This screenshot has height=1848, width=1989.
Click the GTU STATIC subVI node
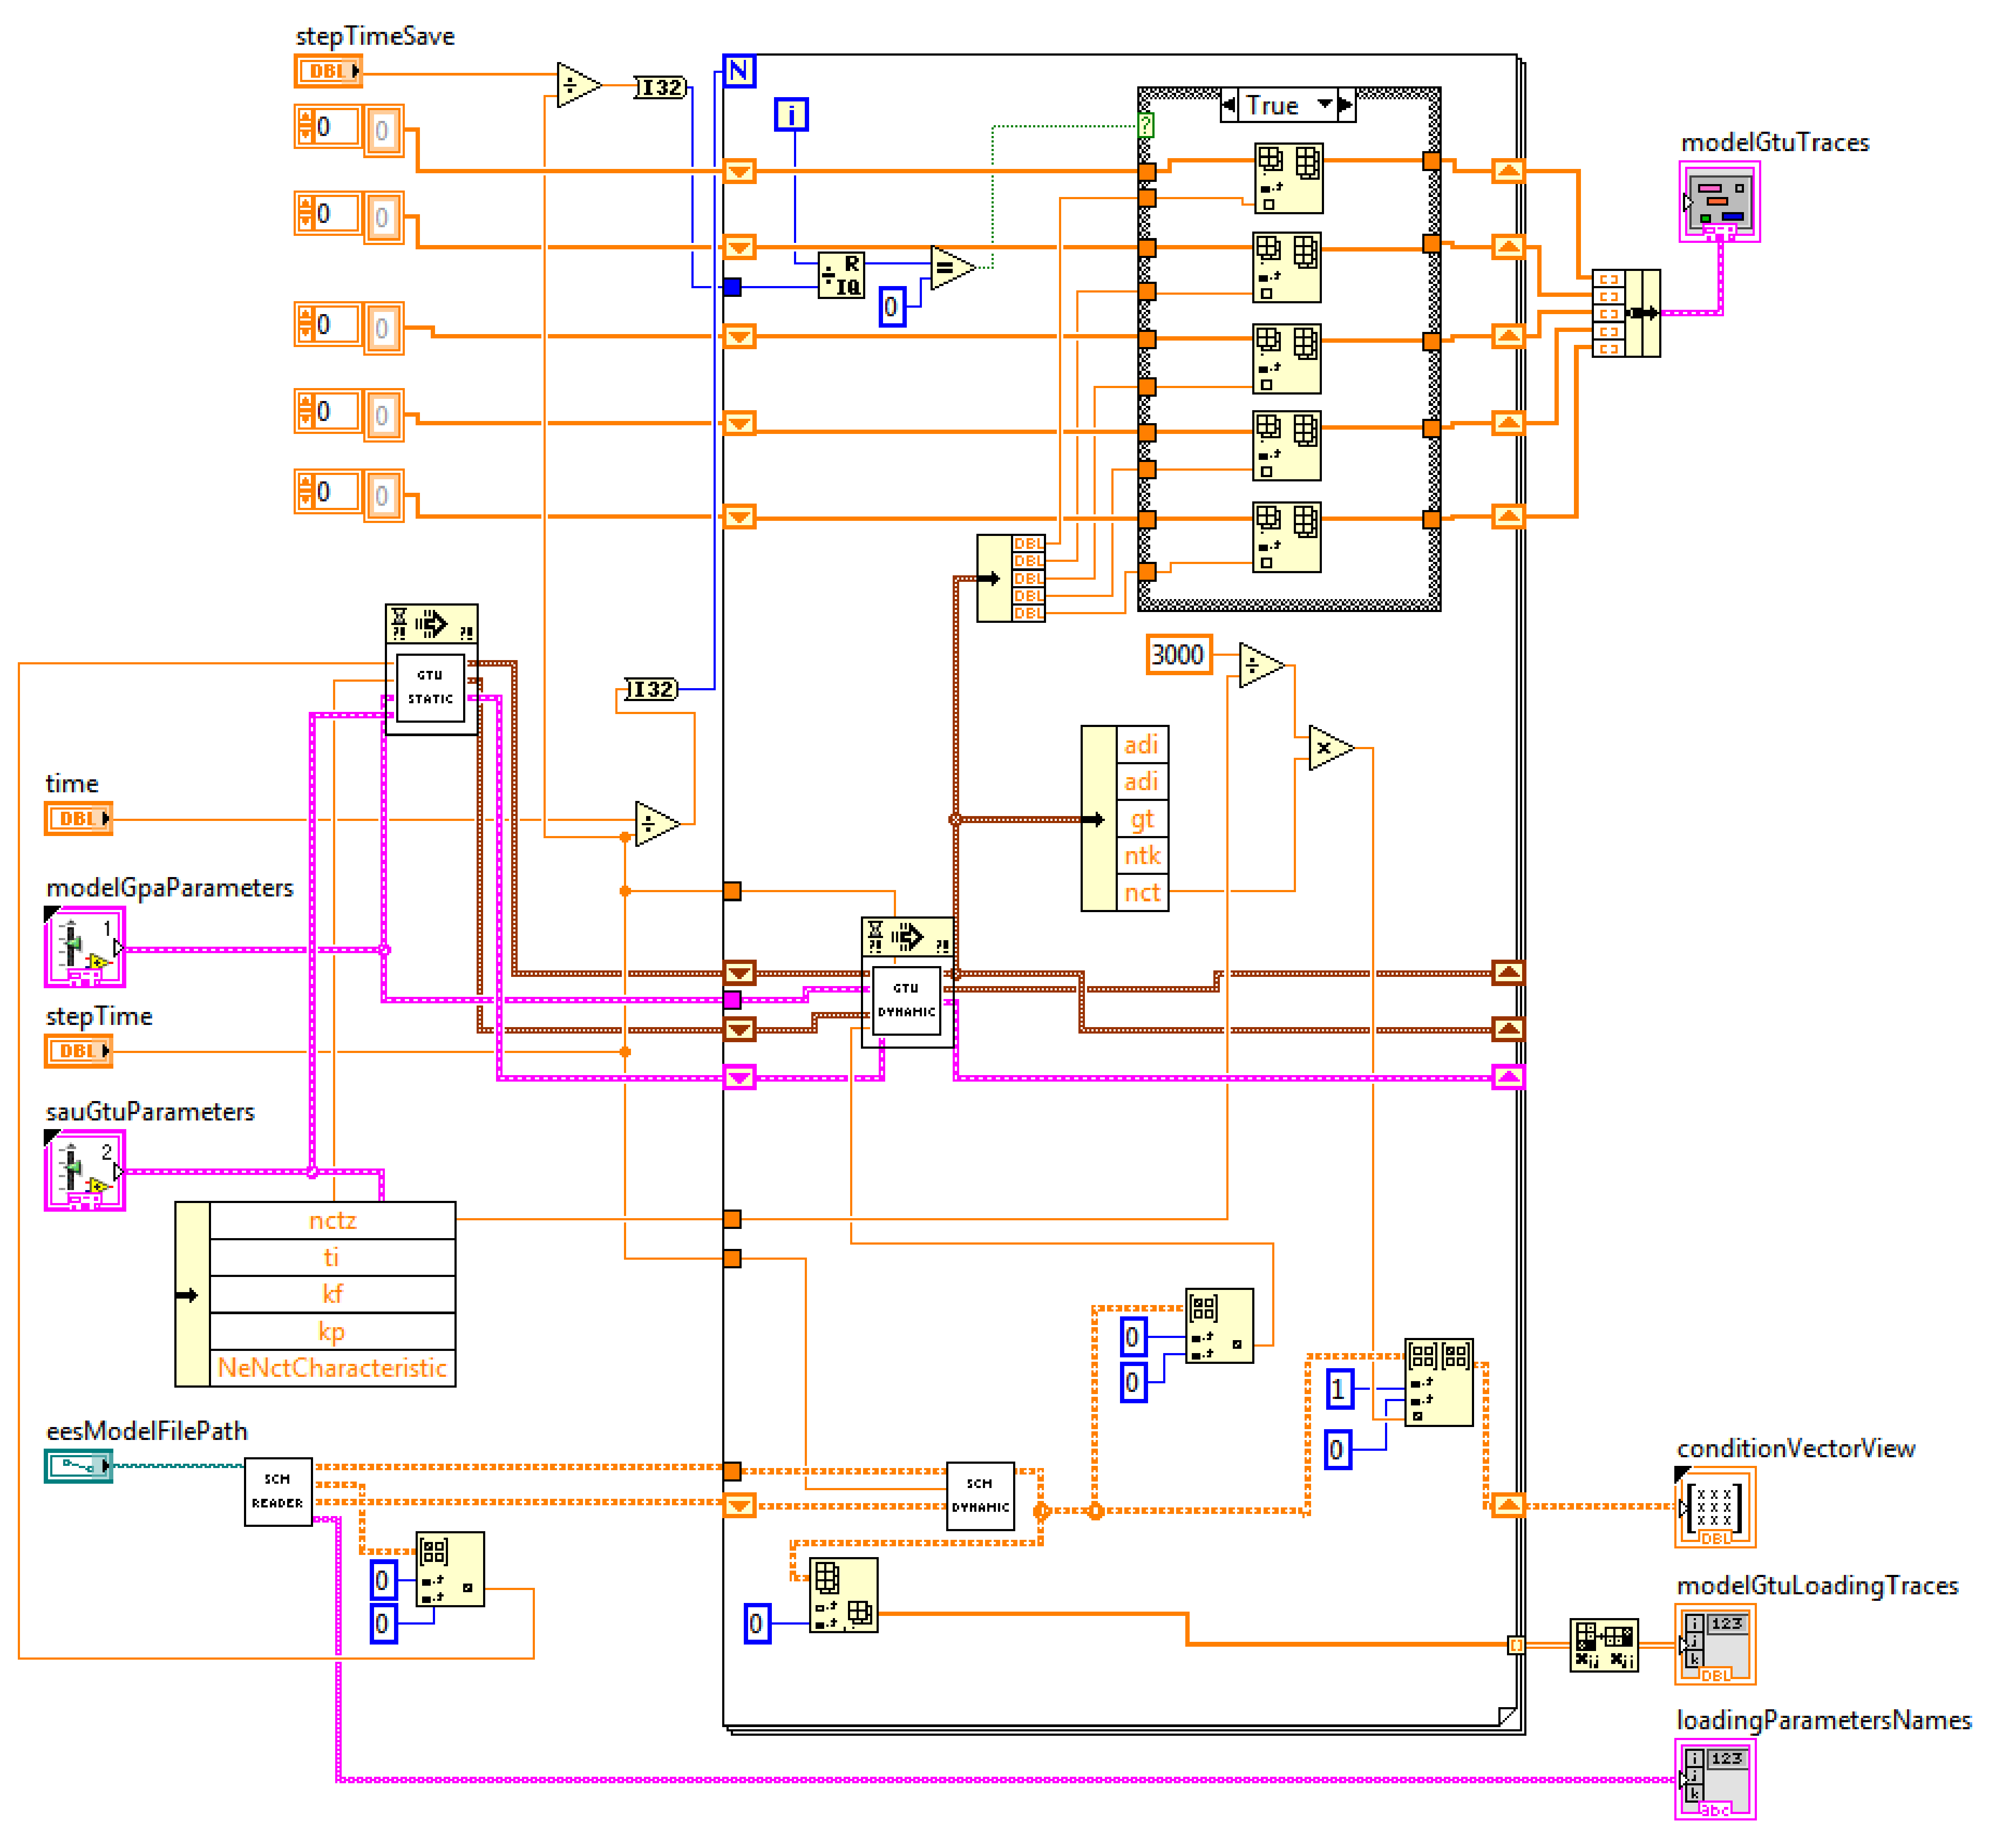tap(430, 688)
